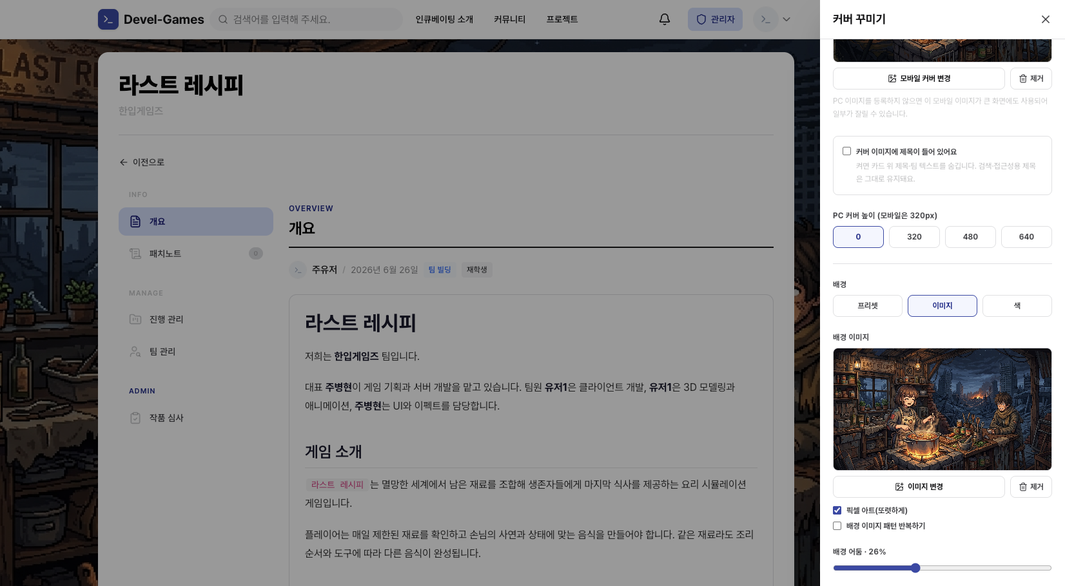This screenshot has width=1065, height=586.
Task: Select PC cover height 640
Action: (x=1026, y=237)
